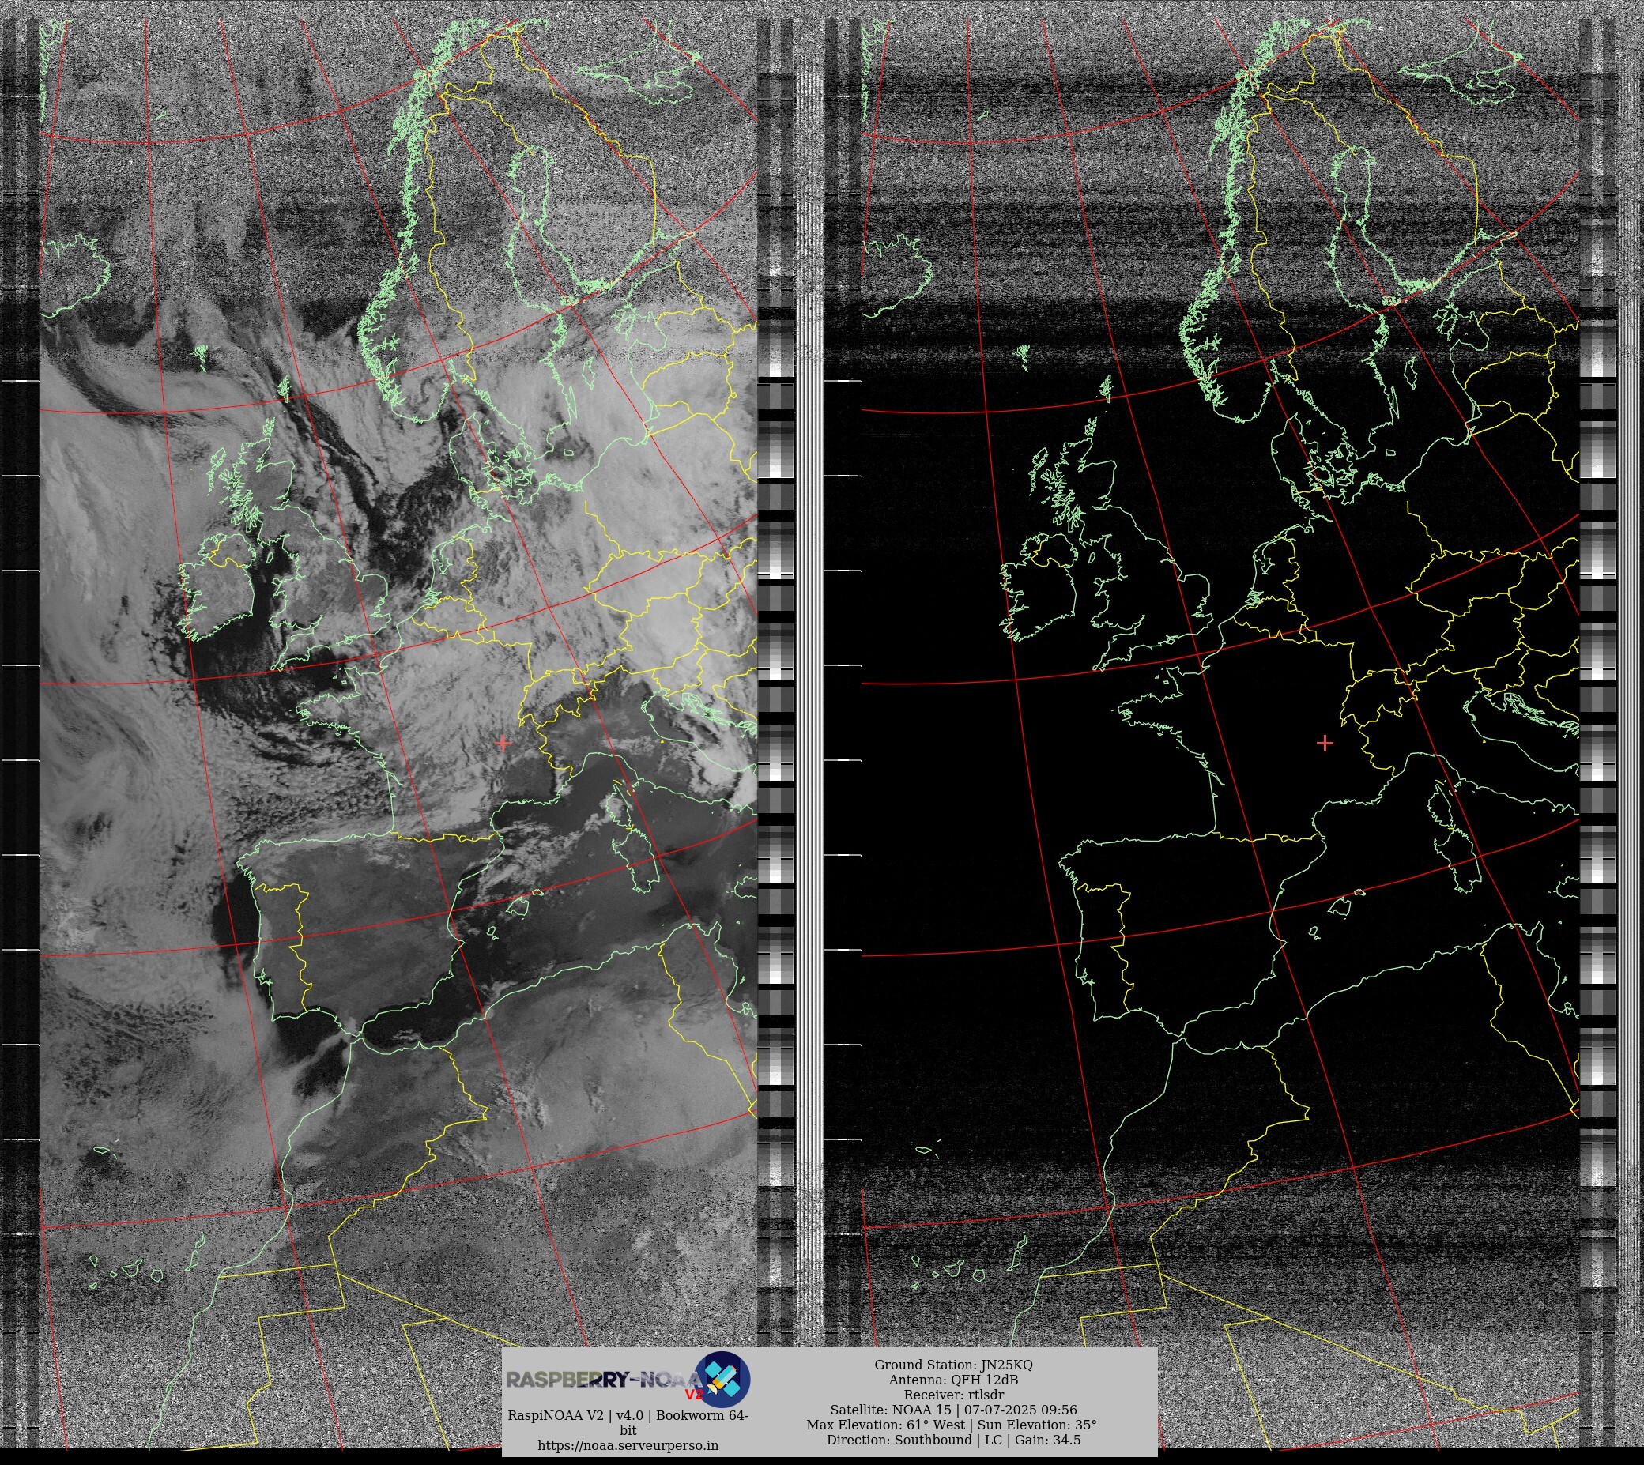Click the red cross marker on left image
This screenshot has height=1465, width=1644.
[504, 743]
